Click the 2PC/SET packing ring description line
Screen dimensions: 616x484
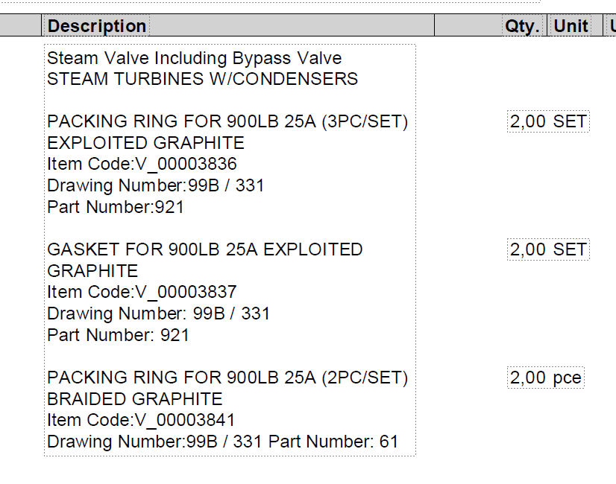(227, 378)
